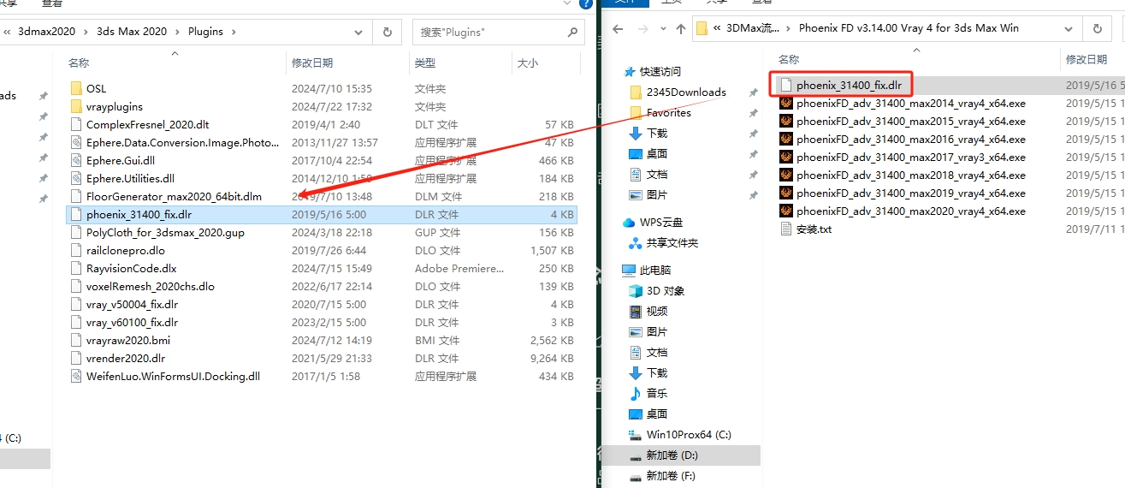This screenshot has height=488, width=1125.
Task: Click the 快速访问 star icon
Action: tap(630, 71)
